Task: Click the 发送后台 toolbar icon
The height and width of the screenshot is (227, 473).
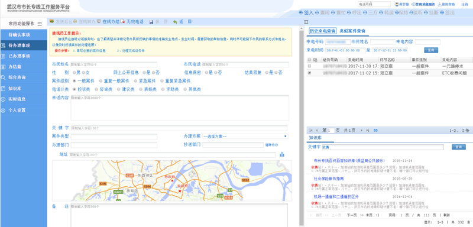Action: (x=51, y=21)
